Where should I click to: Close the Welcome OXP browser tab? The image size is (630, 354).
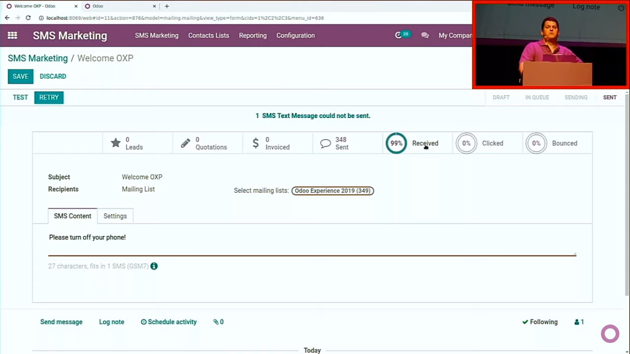(76, 6)
